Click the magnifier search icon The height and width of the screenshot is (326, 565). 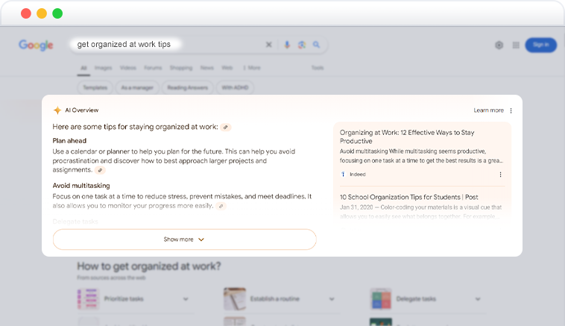click(316, 45)
